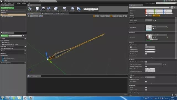Screen dimensions: 177x100
Task: Start Simulation from the toolbar
Action: 72,9
